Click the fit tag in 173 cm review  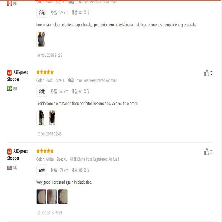[x=42, y=12]
